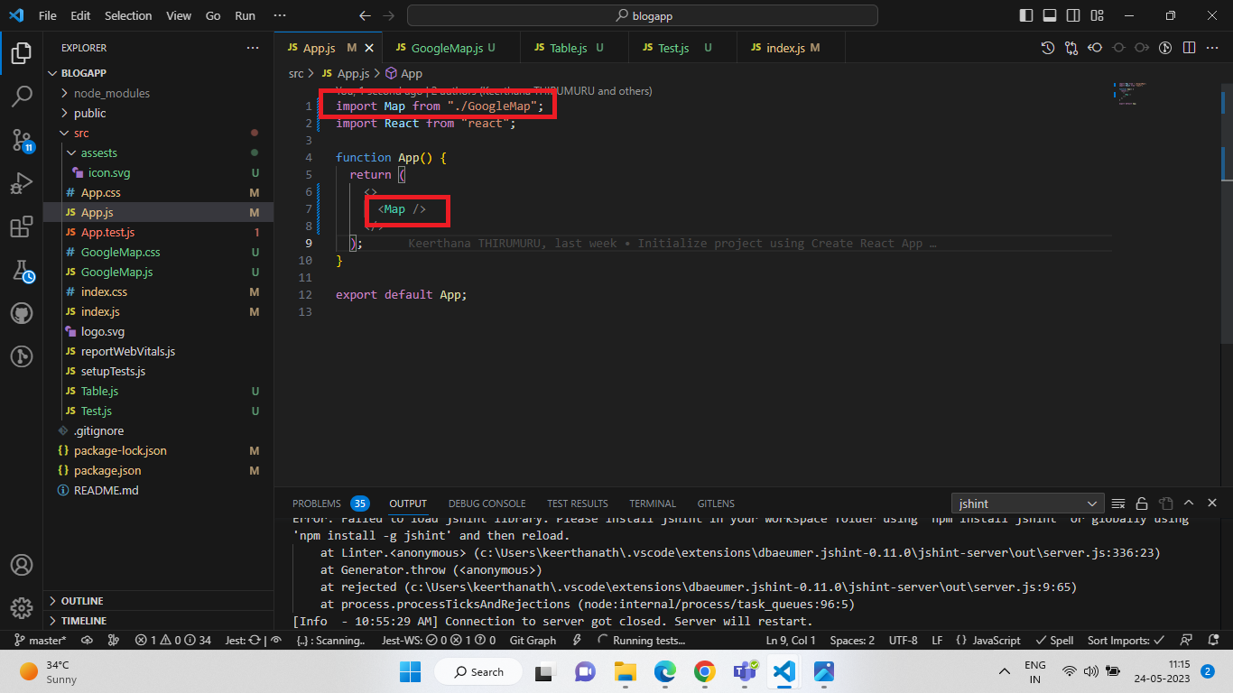
Task: Open the Extensions view
Action: (22, 227)
